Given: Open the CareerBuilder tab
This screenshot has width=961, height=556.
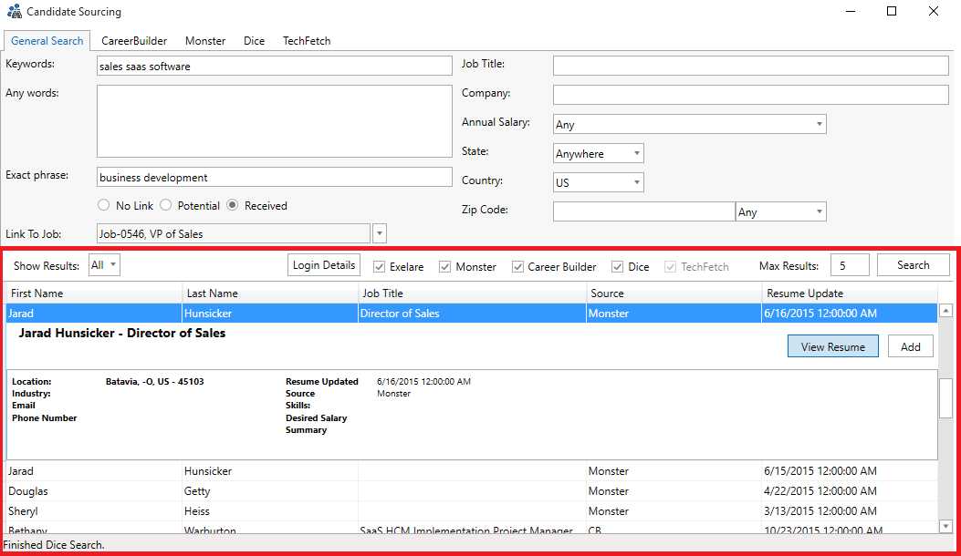Looking at the screenshot, I should pos(134,40).
